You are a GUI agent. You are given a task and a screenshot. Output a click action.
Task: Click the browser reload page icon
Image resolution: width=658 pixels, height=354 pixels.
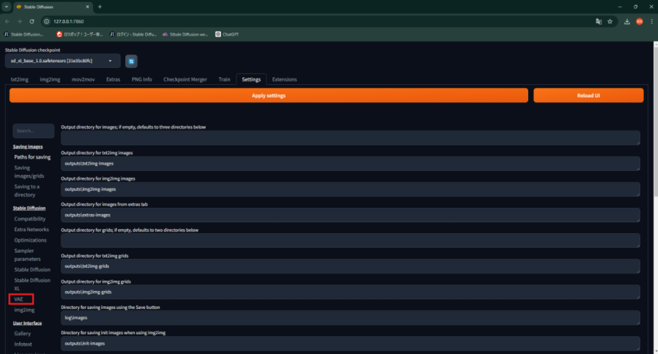pos(31,21)
